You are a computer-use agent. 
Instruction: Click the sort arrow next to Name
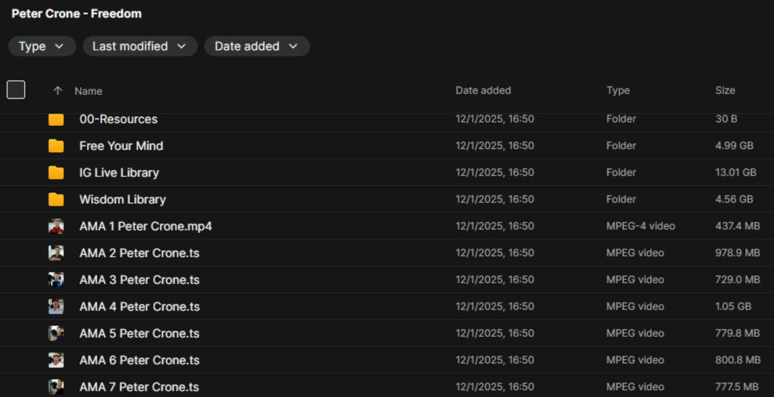pos(58,90)
